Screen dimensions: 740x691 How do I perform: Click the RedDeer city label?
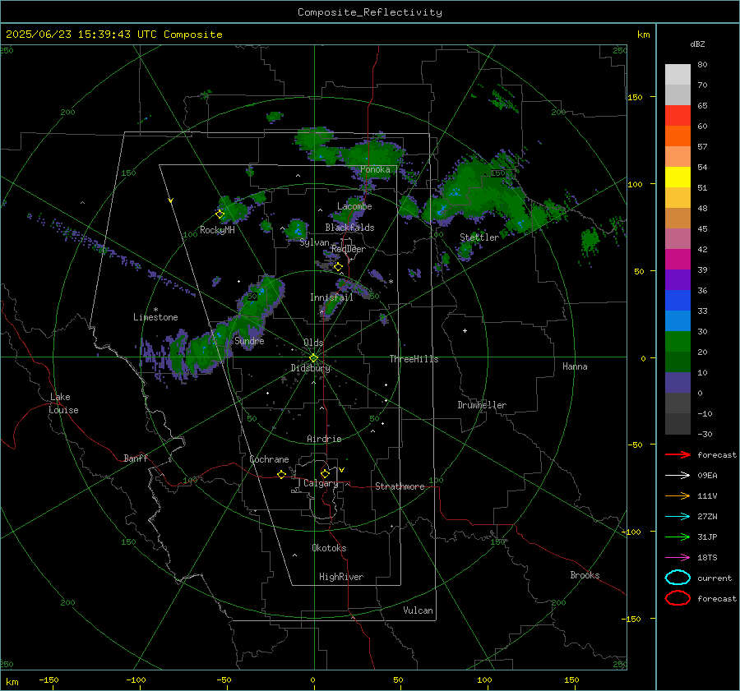[349, 249]
